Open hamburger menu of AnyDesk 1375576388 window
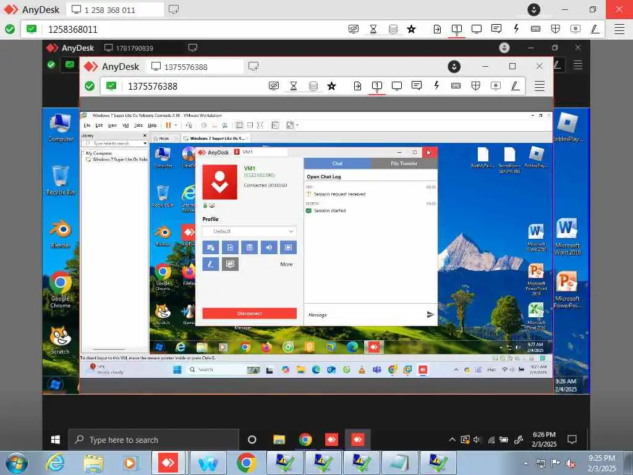633x475 pixels. (540, 86)
